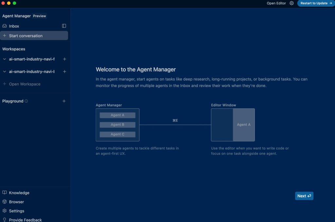Open the Knowledge book icon
This screenshot has height=222, width=335.
[x=5, y=193]
